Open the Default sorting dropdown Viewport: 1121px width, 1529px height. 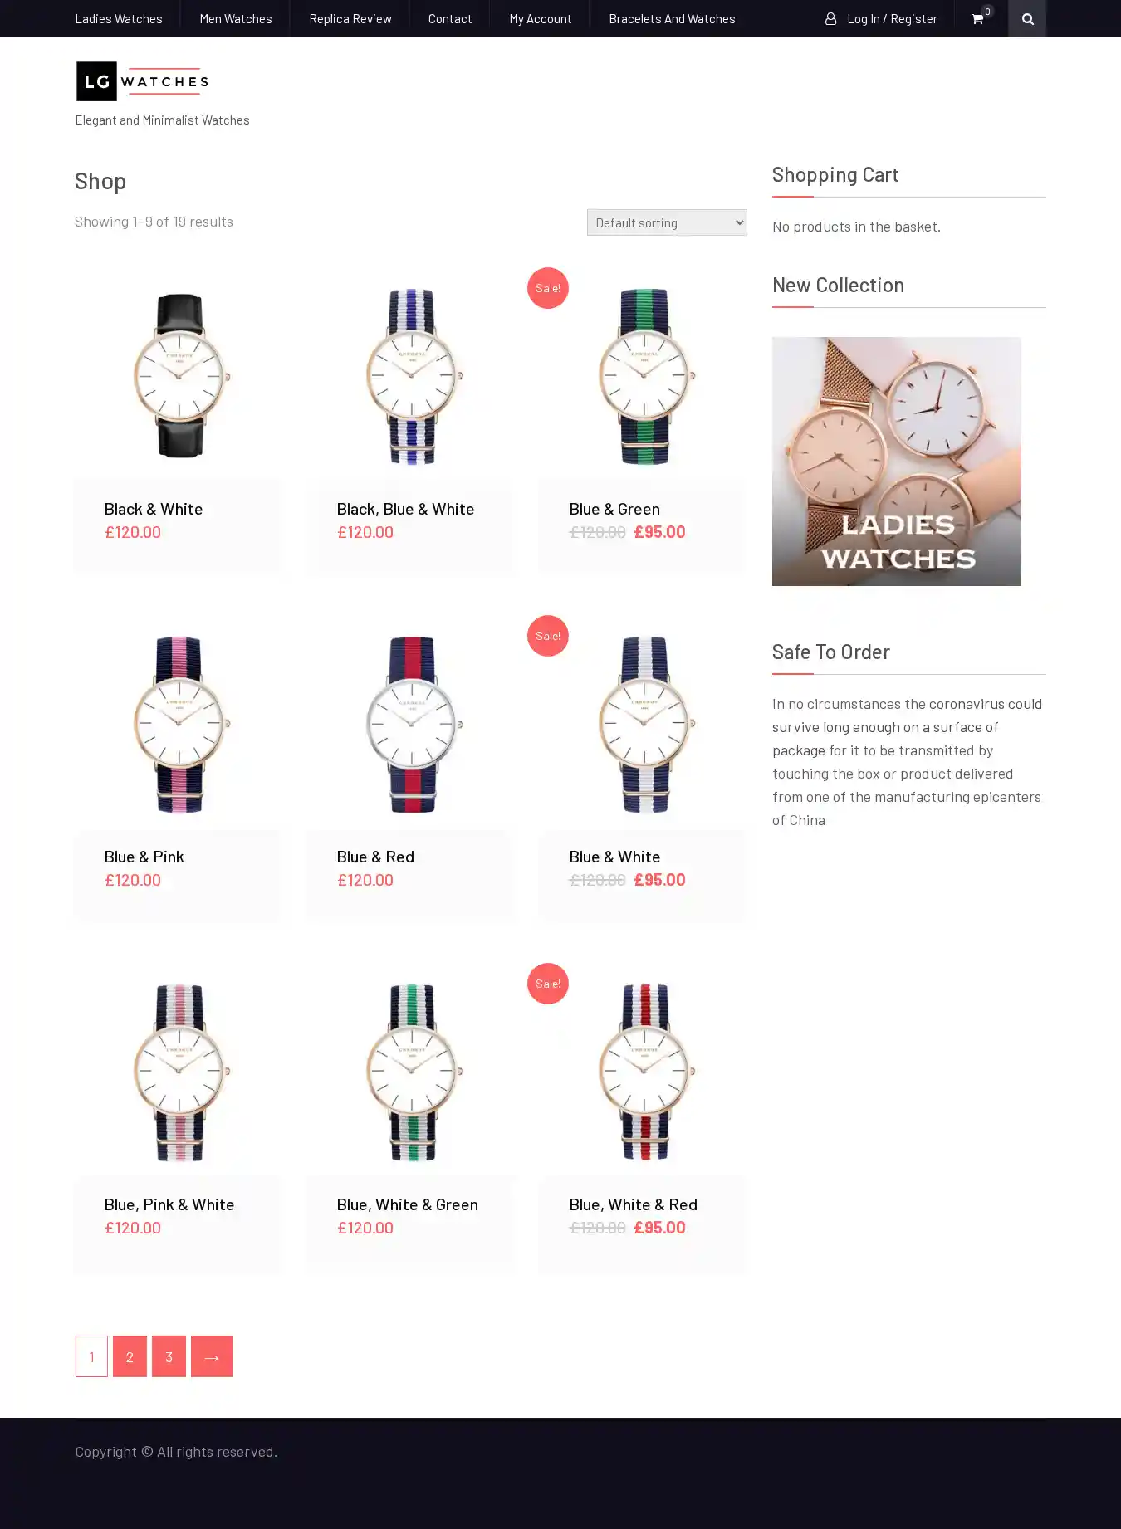click(x=667, y=222)
